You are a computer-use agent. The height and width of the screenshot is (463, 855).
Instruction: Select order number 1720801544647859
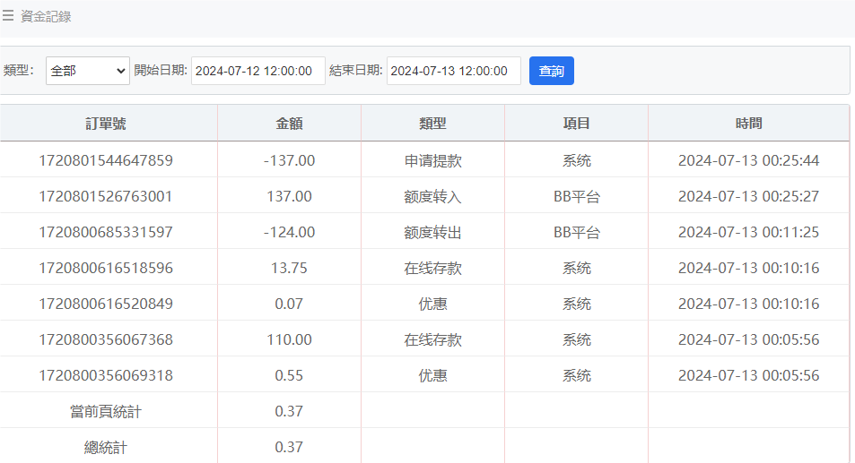[106, 160]
